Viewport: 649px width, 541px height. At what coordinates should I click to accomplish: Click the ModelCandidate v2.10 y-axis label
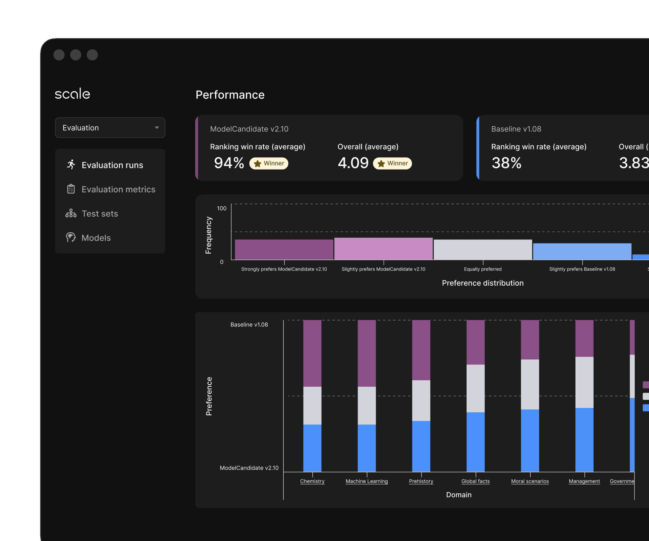[x=249, y=468]
